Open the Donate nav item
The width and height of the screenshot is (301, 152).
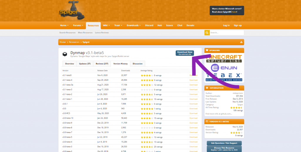tap(190, 25)
